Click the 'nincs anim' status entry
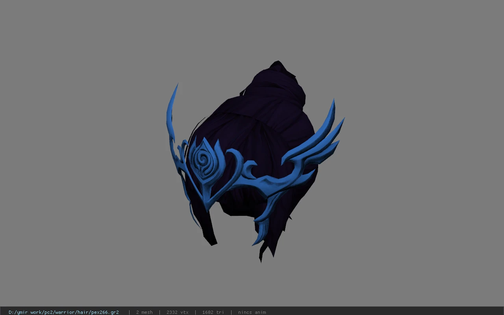This screenshot has width=504, height=315. tap(252, 312)
